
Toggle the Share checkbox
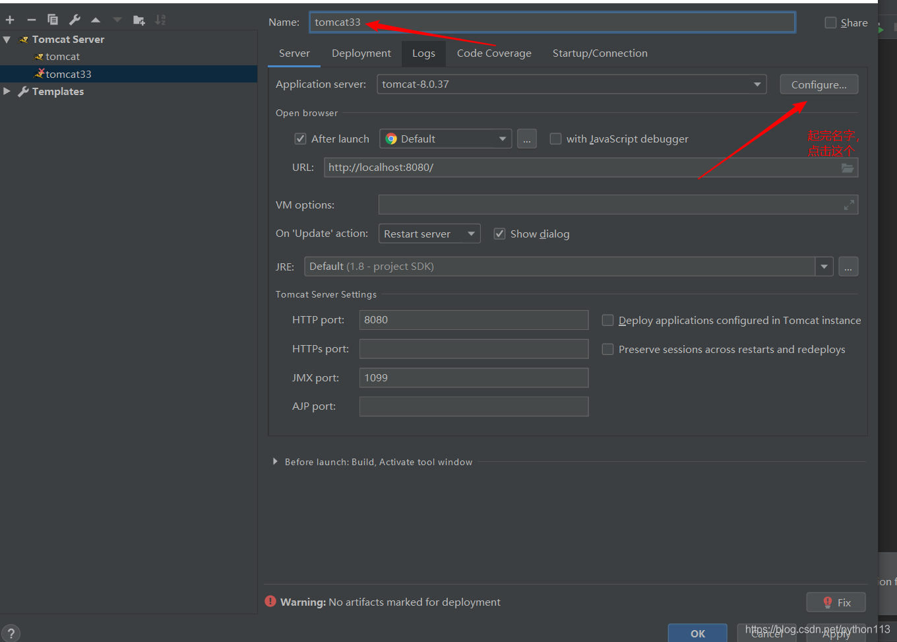[830, 22]
